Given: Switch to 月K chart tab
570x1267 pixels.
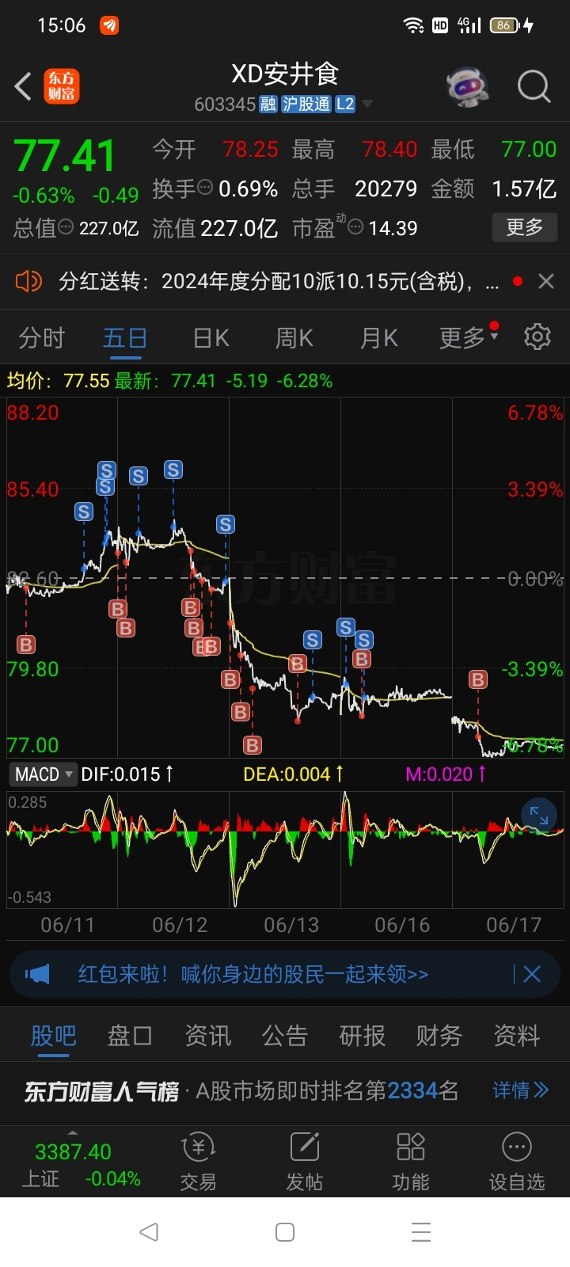Looking at the screenshot, I should pos(379,338).
